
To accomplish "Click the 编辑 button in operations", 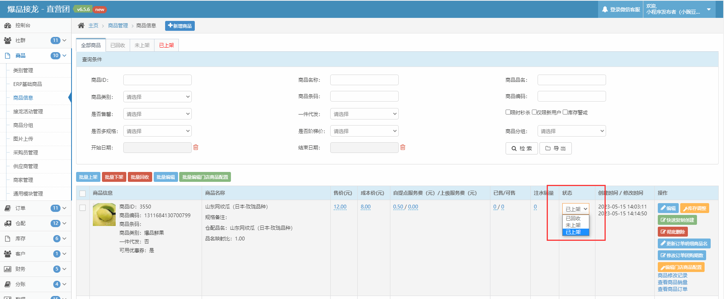I will pyautogui.click(x=668, y=208).
